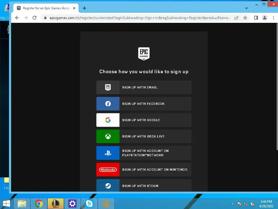Image resolution: width=278 pixels, height=209 pixels.
Task: Open a new tab with plus button
Action: pyautogui.click(x=84, y=8)
